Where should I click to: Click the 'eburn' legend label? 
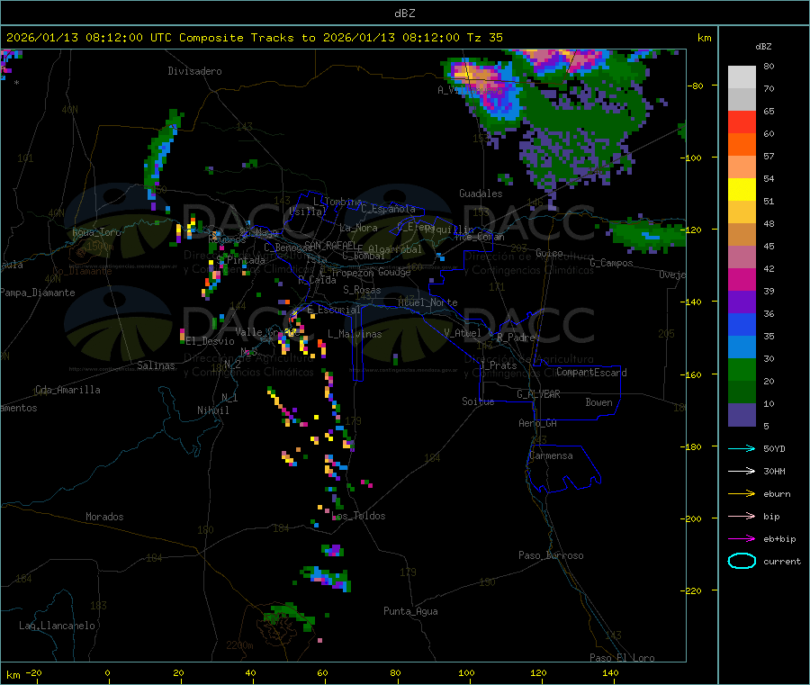[x=777, y=494]
